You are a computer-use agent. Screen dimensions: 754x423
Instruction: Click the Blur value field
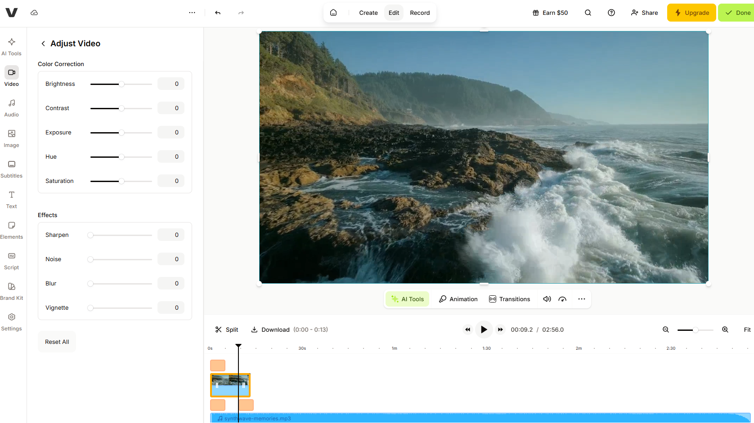click(x=171, y=283)
